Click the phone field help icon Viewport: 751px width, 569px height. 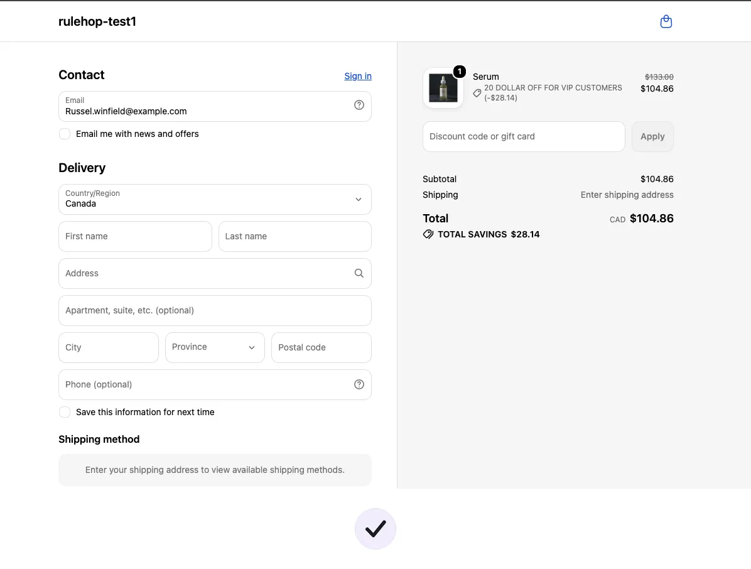359,384
